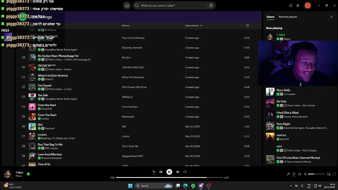Viewport: 338px width, 190px height.
Task: Click the T-Shirt album art in player bar
Action: click(7, 174)
